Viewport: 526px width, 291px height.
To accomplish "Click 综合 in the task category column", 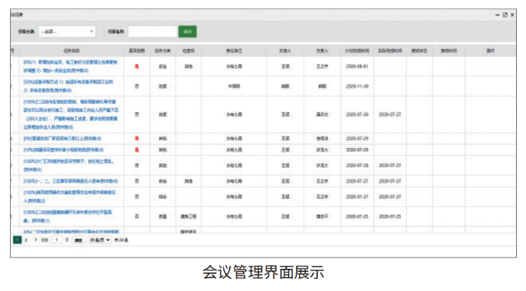I will coord(163,197).
